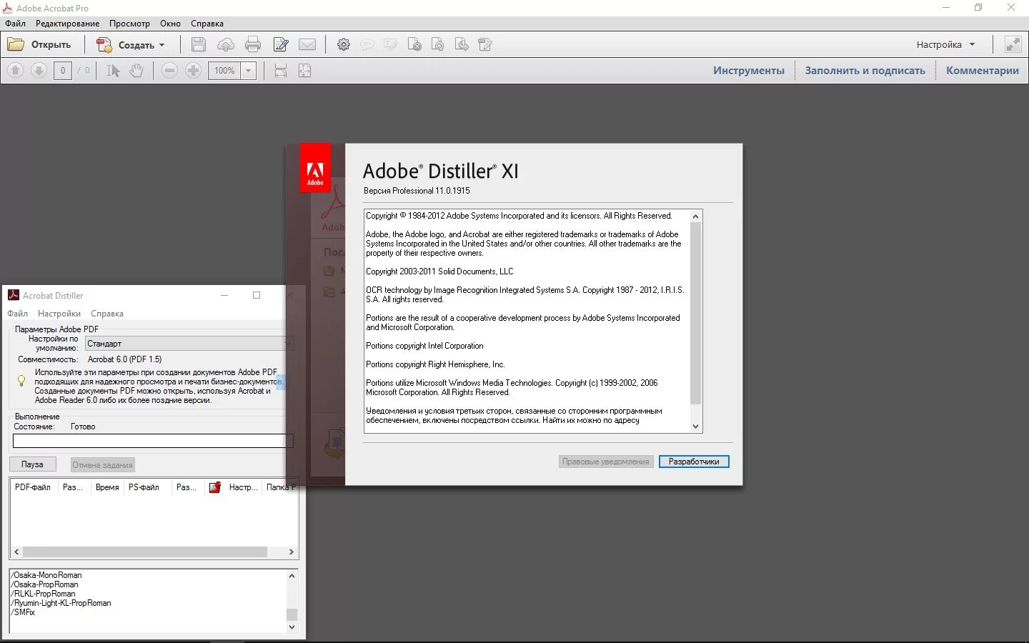Click the lightbulb hint icon in Distiller
This screenshot has width=1029, height=643.
point(21,381)
